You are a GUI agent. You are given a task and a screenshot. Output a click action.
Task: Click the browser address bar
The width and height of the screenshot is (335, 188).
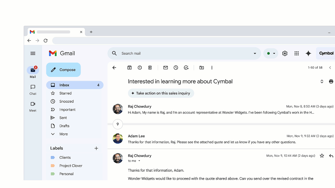pos(194,40)
